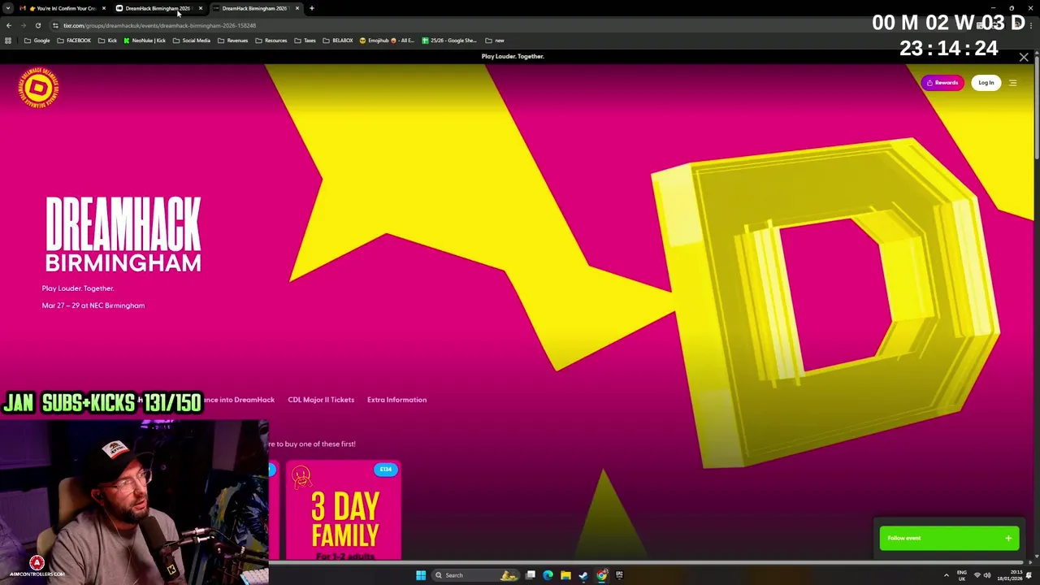Open File Explorer from the taskbar
Image resolution: width=1040 pixels, height=585 pixels.
click(565, 575)
